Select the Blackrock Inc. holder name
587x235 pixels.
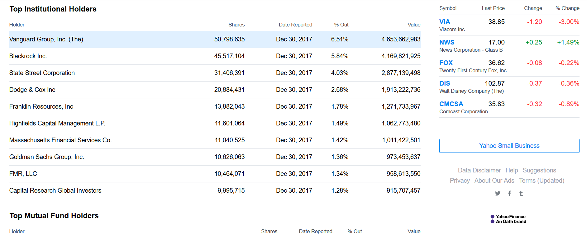(x=28, y=56)
